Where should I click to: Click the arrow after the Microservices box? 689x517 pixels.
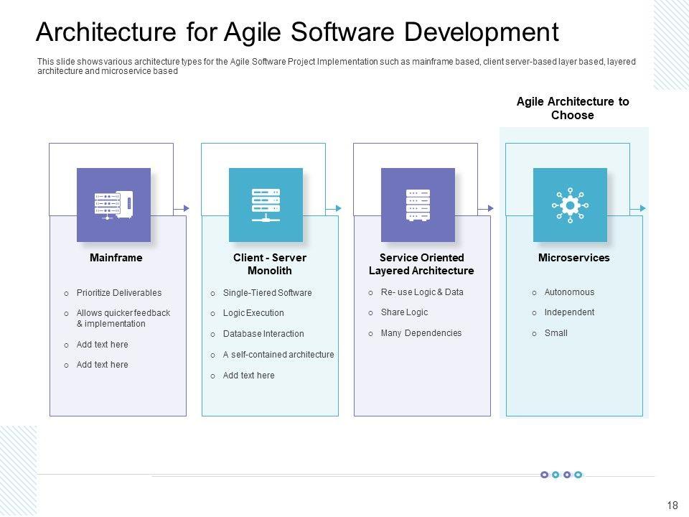(x=642, y=208)
